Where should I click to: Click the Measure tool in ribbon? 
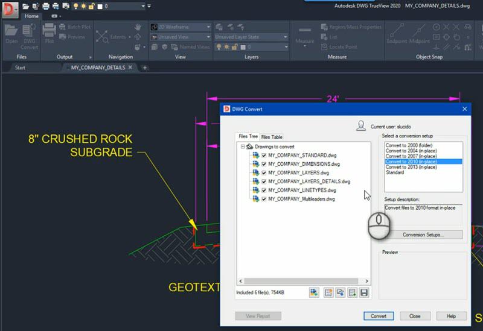coord(305,36)
